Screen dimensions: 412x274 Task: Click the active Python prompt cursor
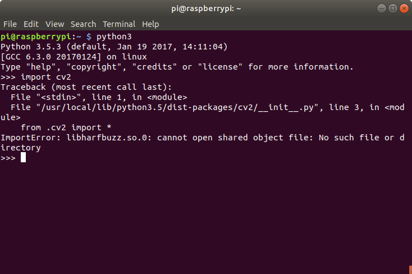[24, 158]
